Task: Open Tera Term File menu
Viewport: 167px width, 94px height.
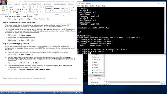Action: [x=79, y=6]
